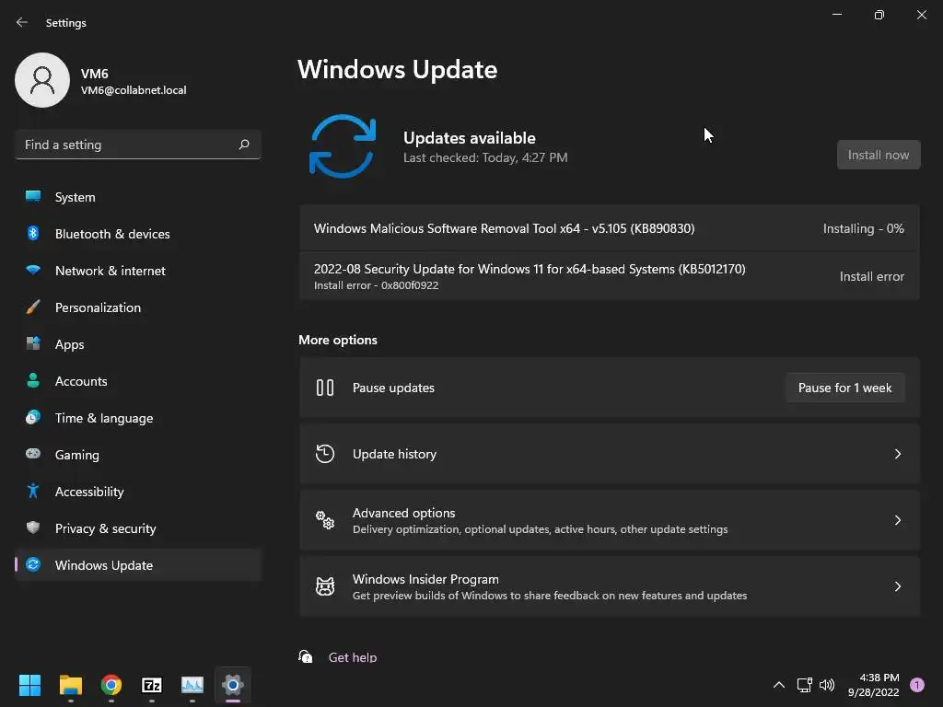Click the pause bars icon
943x707 pixels.
point(325,388)
